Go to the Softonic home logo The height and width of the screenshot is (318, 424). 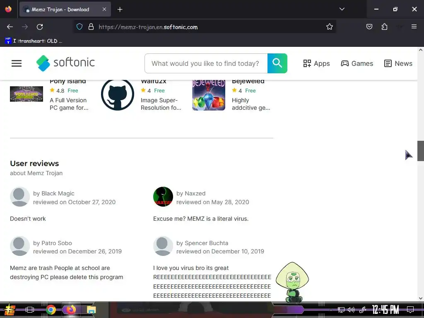click(65, 63)
